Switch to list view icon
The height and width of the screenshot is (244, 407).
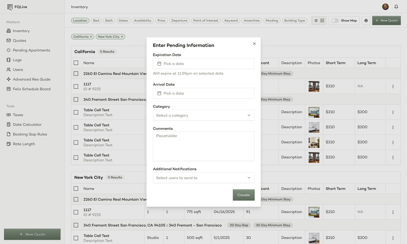point(316,20)
